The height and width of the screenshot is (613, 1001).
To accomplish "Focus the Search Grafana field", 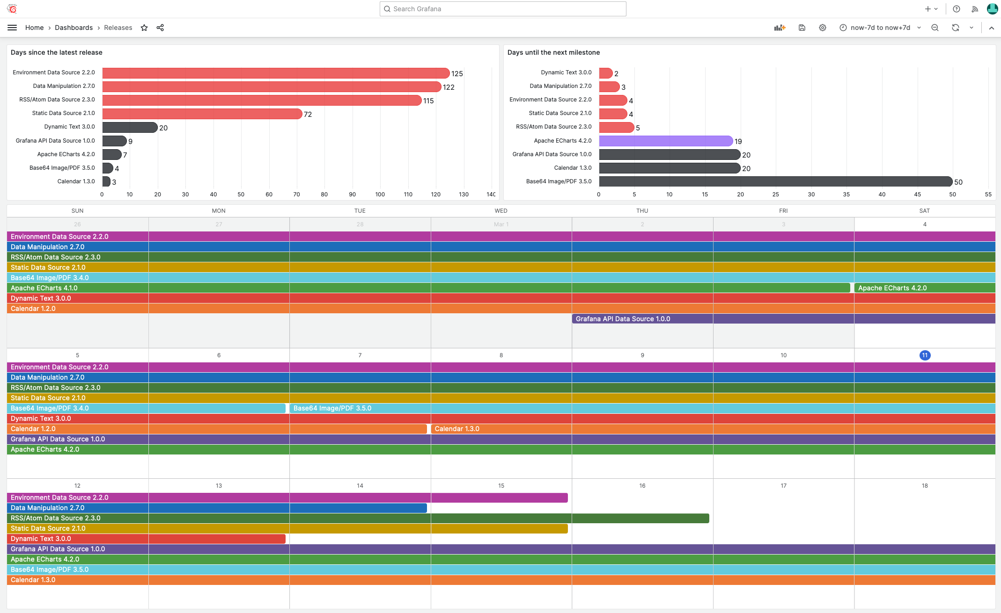I will coord(503,9).
